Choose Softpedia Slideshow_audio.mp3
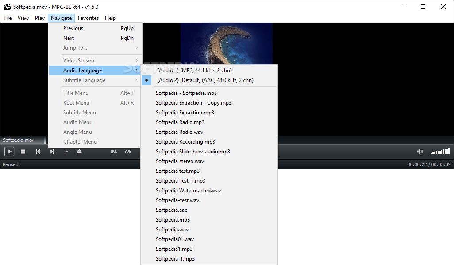Screen dimensions: 454x265 click(209, 152)
